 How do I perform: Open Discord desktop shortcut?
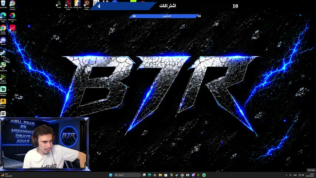pyautogui.click(x=3, y=41)
